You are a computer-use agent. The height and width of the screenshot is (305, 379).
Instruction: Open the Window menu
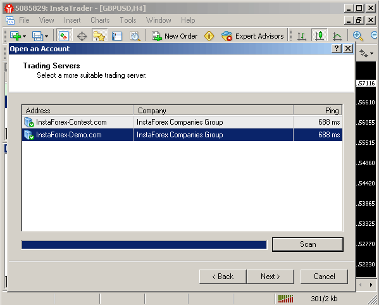coord(159,20)
